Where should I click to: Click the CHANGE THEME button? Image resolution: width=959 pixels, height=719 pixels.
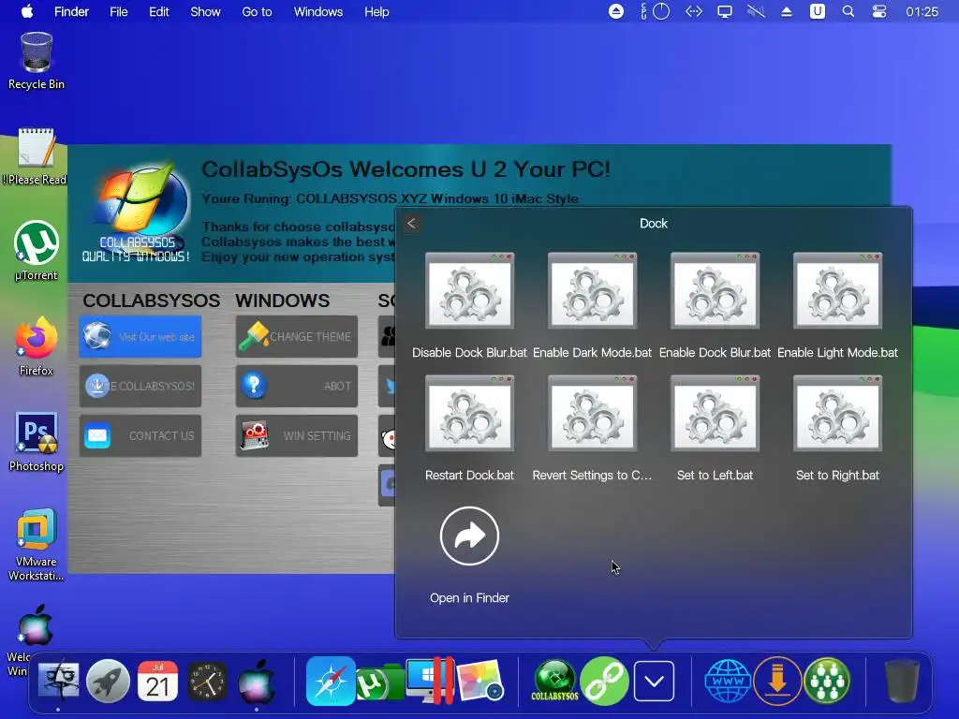(297, 336)
